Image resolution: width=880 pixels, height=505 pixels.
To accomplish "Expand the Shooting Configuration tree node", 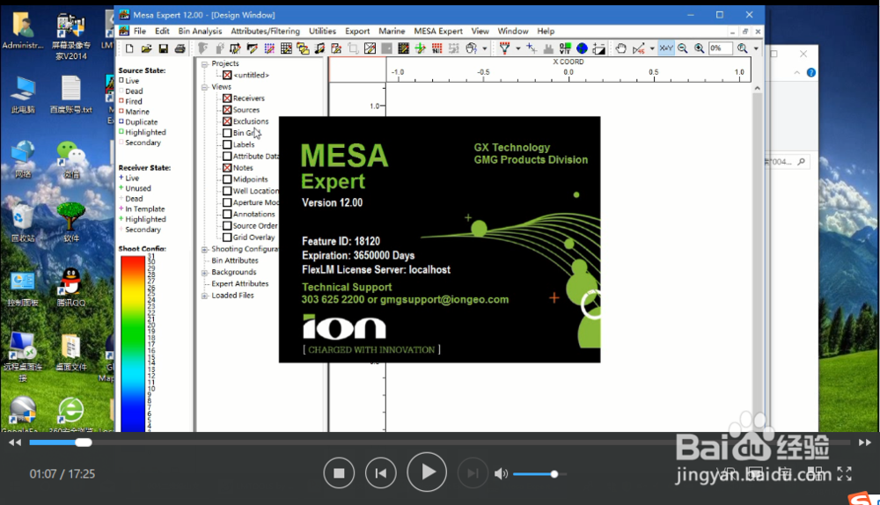I will (x=205, y=249).
